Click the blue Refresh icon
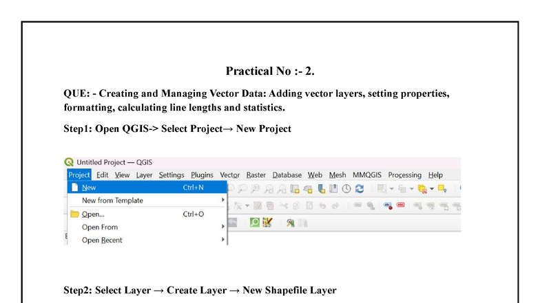The width and height of the screenshot is (540, 303). 360,188
